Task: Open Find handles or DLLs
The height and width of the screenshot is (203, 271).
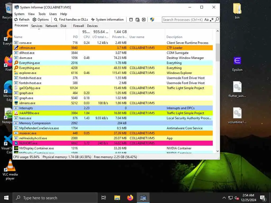Action: pos(71,20)
